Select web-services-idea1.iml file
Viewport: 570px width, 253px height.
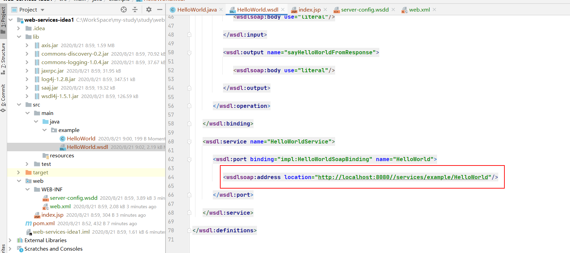[x=61, y=232]
